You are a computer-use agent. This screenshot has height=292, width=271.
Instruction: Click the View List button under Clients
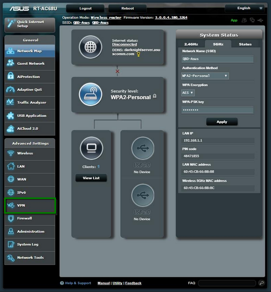[91, 178]
